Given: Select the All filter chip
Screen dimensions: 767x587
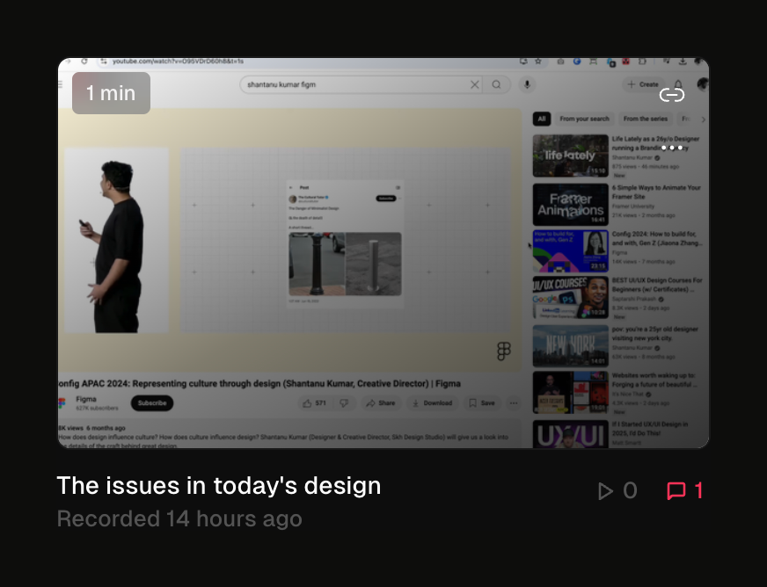Looking at the screenshot, I should (x=542, y=119).
